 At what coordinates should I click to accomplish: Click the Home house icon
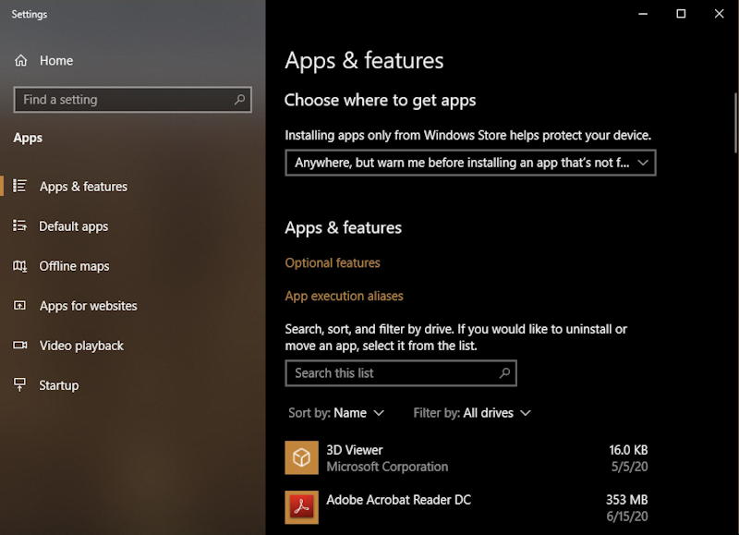tap(20, 60)
